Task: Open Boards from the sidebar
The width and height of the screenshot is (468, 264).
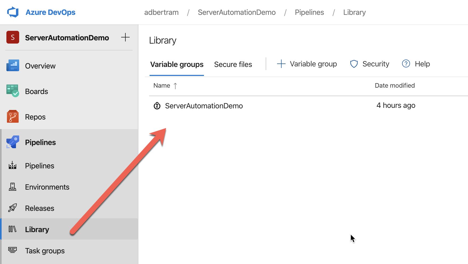Action: tap(36, 91)
